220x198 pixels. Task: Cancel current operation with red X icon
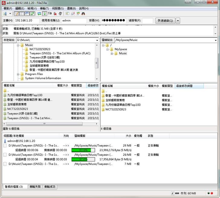tap(55, 14)
